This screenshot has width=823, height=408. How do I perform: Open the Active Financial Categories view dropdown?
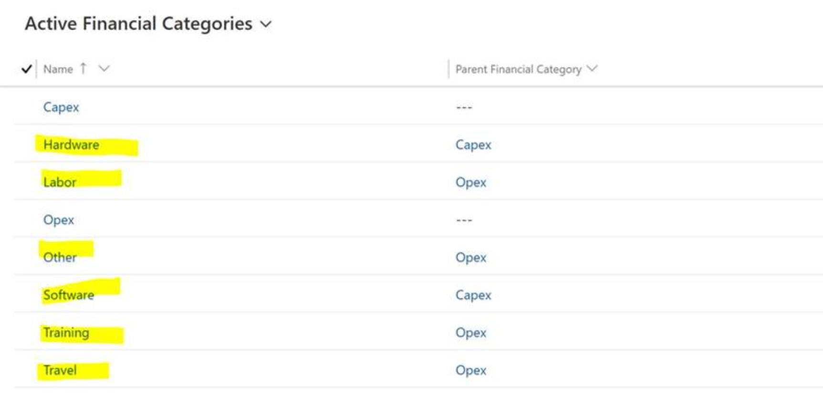tap(266, 24)
